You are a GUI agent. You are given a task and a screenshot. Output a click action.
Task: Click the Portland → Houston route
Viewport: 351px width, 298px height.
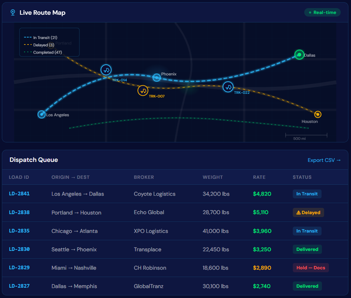tap(76, 213)
